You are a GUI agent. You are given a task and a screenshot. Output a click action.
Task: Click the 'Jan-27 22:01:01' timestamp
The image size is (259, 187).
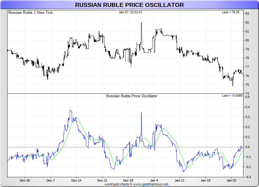pyautogui.click(x=130, y=12)
